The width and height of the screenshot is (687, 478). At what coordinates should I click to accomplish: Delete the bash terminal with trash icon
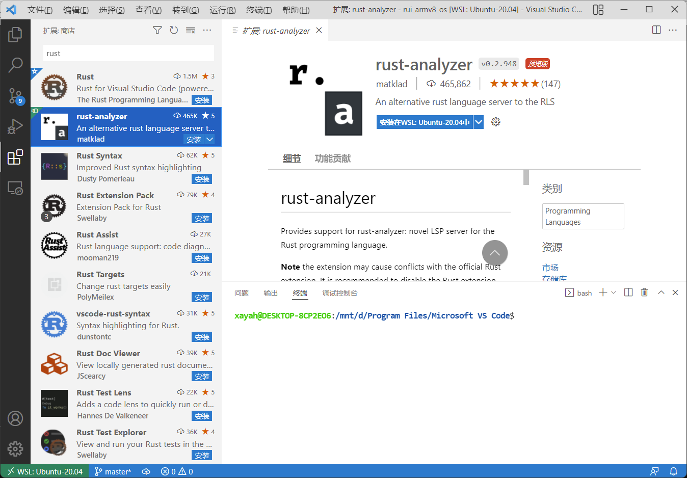644,293
